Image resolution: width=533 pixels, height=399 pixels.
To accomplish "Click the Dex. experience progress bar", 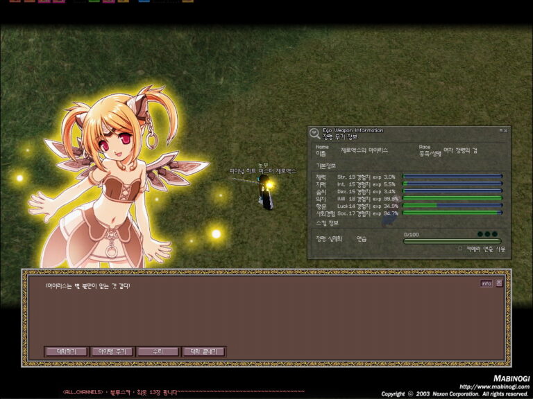I will (452, 190).
